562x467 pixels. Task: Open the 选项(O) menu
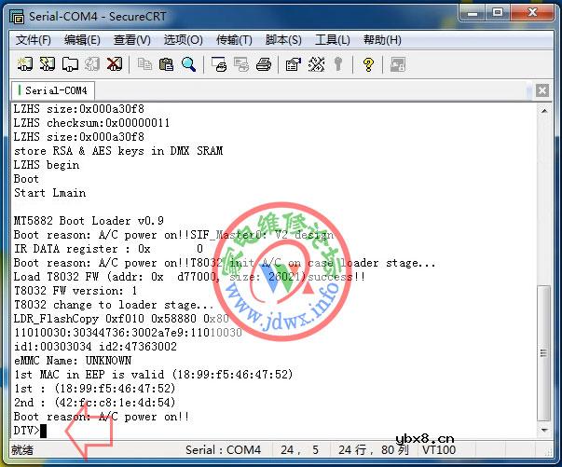(183, 40)
